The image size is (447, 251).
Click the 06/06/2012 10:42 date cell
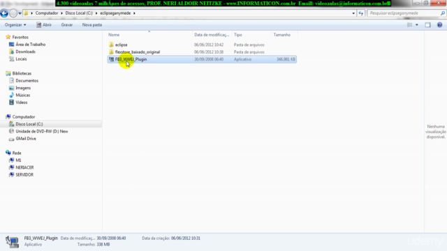point(209,45)
